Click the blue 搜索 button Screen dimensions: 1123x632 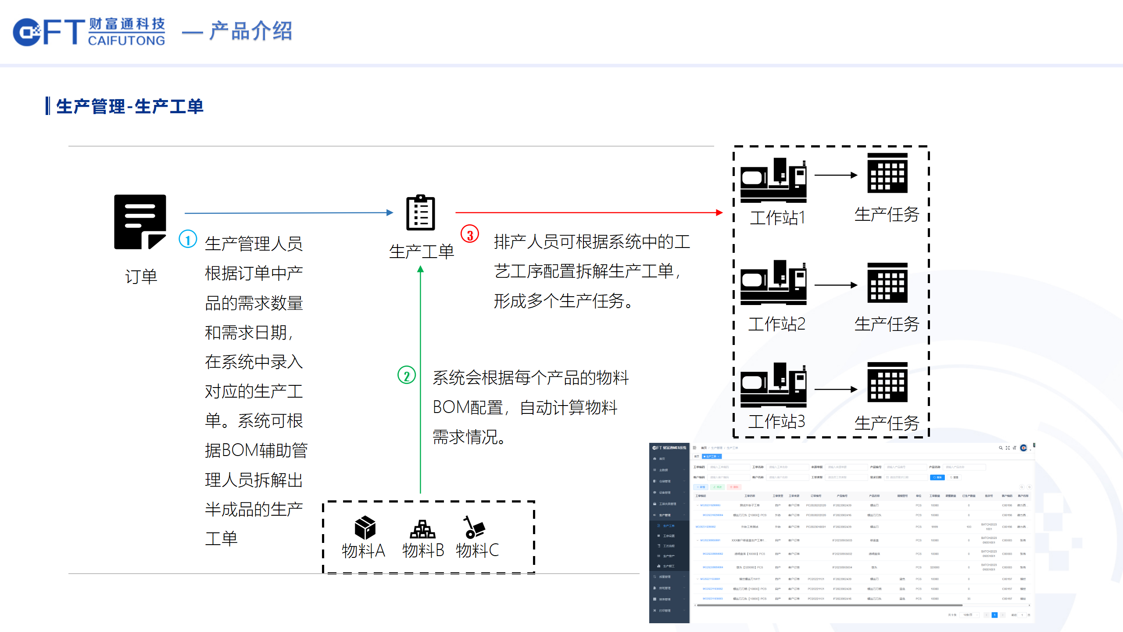click(937, 477)
